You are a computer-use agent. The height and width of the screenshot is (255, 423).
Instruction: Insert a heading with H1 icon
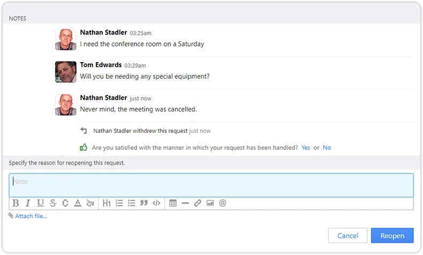107,203
